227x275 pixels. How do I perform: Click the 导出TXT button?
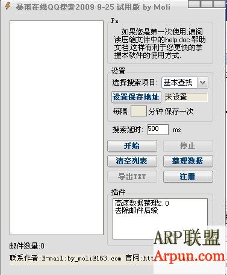coord(132,177)
